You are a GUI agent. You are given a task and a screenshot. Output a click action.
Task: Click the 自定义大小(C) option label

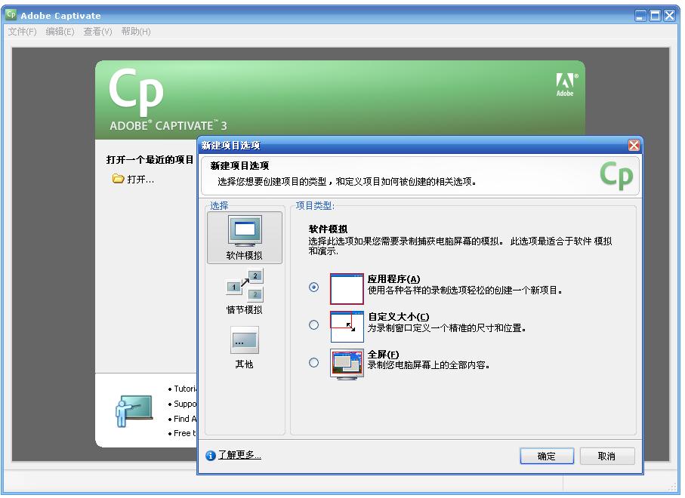(399, 316)
